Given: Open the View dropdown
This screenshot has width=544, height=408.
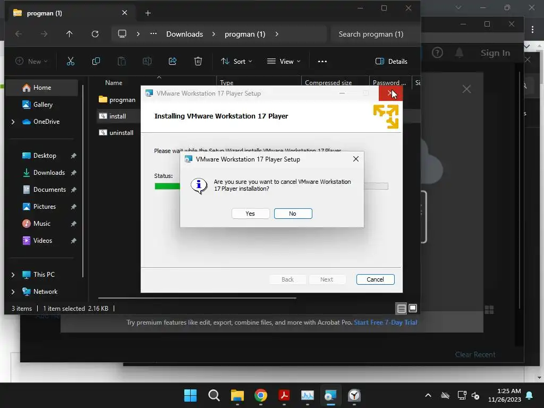Looking at the screenshot, I should pyautogui.click(x=284, y=62).
